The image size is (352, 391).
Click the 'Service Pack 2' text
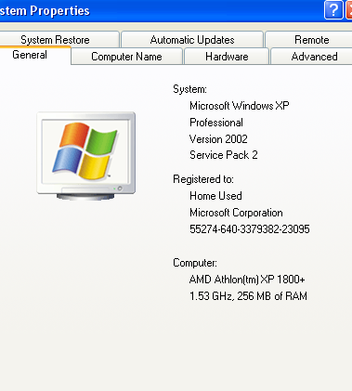pos(224,155)
